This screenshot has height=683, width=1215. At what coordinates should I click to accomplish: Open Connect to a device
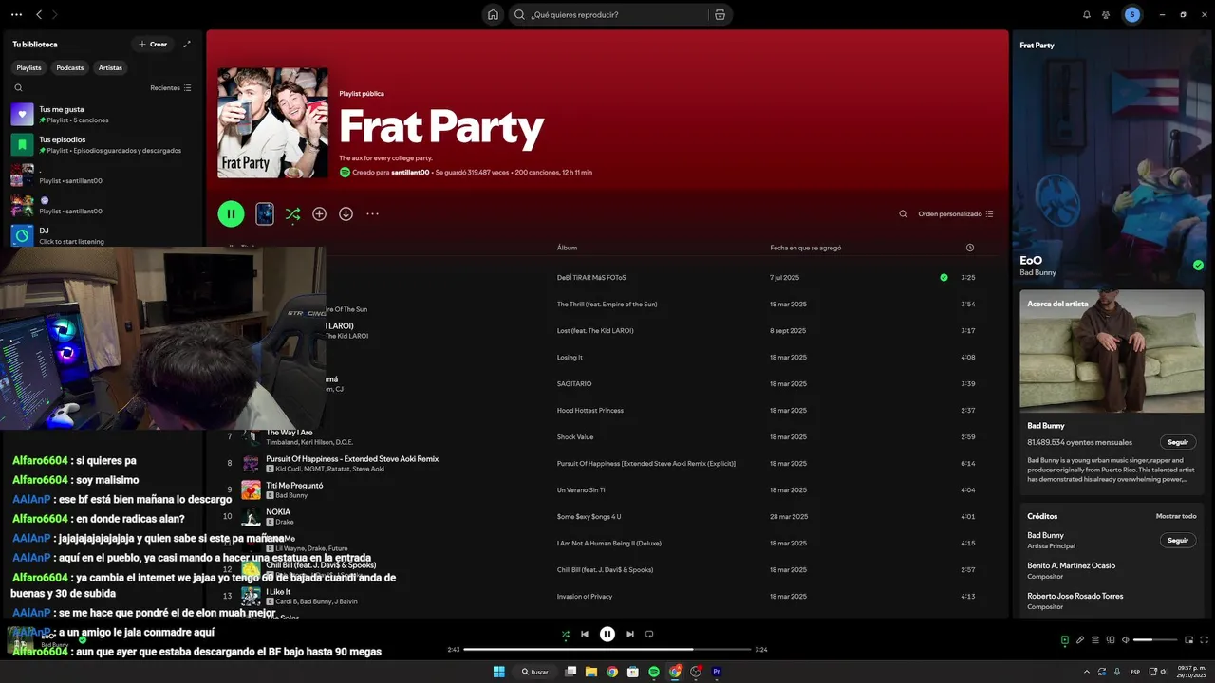click(x=1110, y=640)
